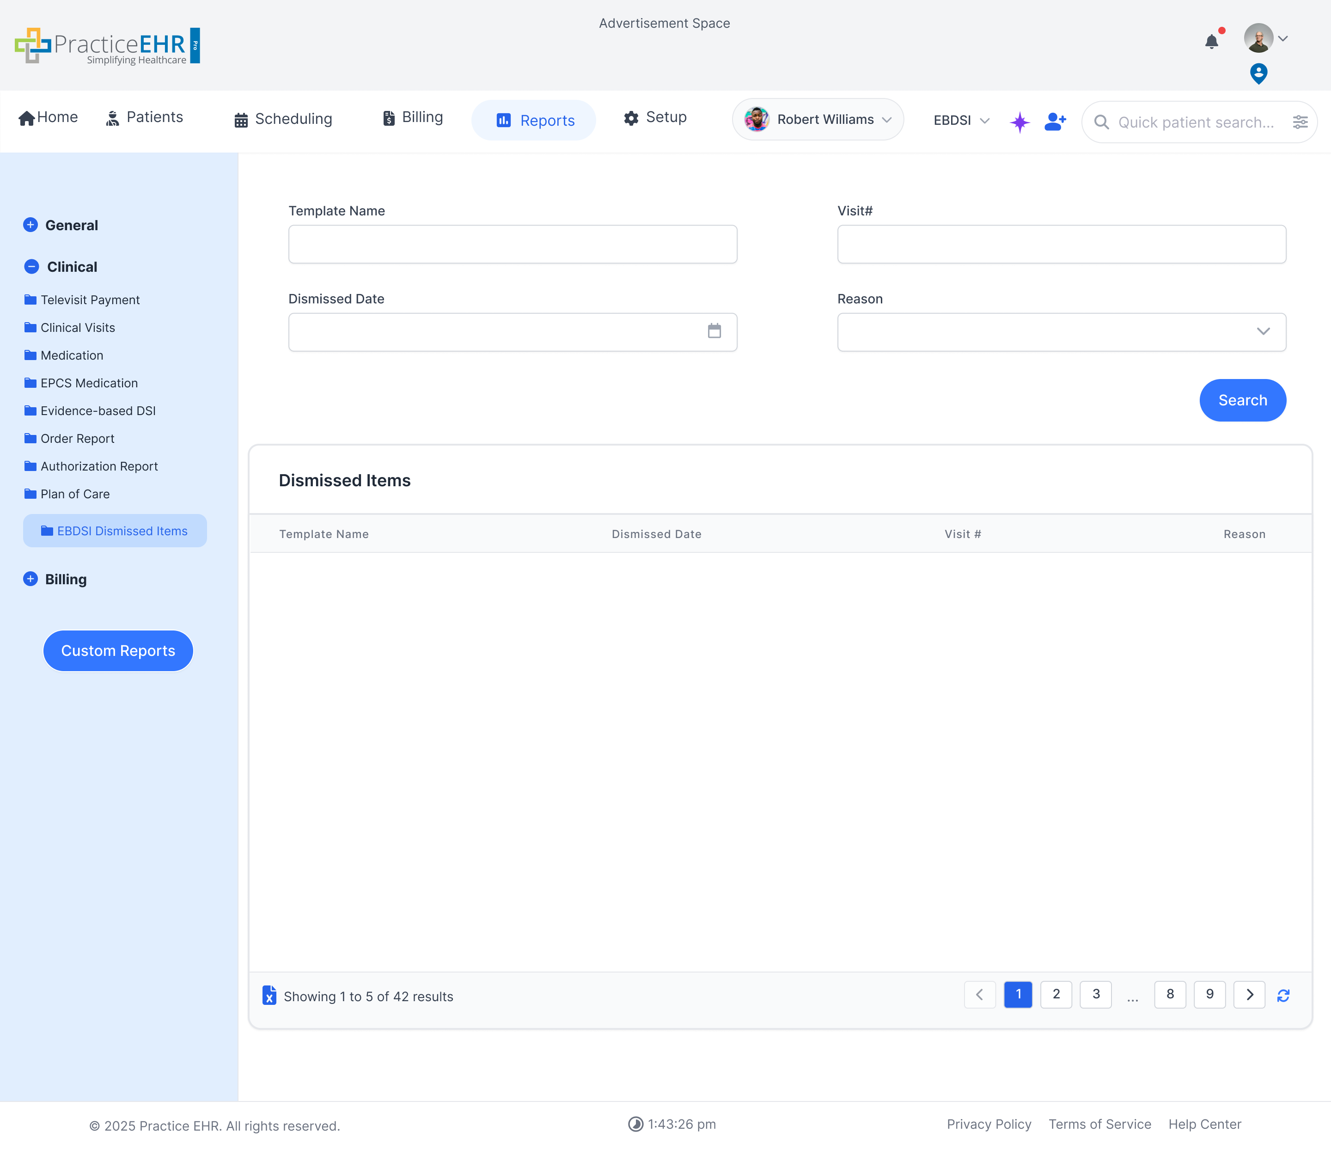Open the notifications bell
Image resolution: width=1331 pixels, height=1150 pixels.
1211,42
